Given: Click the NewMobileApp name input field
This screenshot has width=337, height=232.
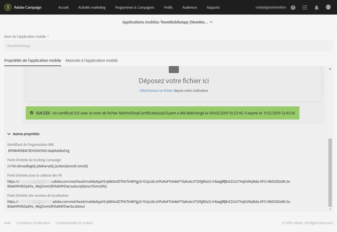Looking at the screenshot, I should (168, 46).
